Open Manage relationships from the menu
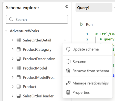Image resolution: width=115 pixels, height=101 pixels. pos(88,83)
